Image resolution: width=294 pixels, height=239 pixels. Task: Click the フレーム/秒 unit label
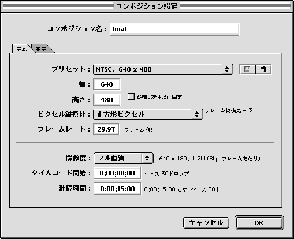(x=139, y=130)
